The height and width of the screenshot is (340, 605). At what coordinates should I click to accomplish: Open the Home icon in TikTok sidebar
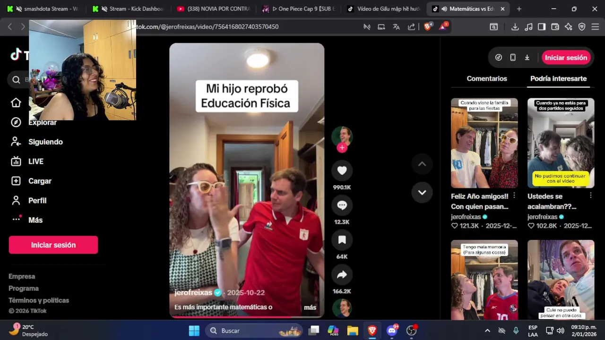pos(16,102)
